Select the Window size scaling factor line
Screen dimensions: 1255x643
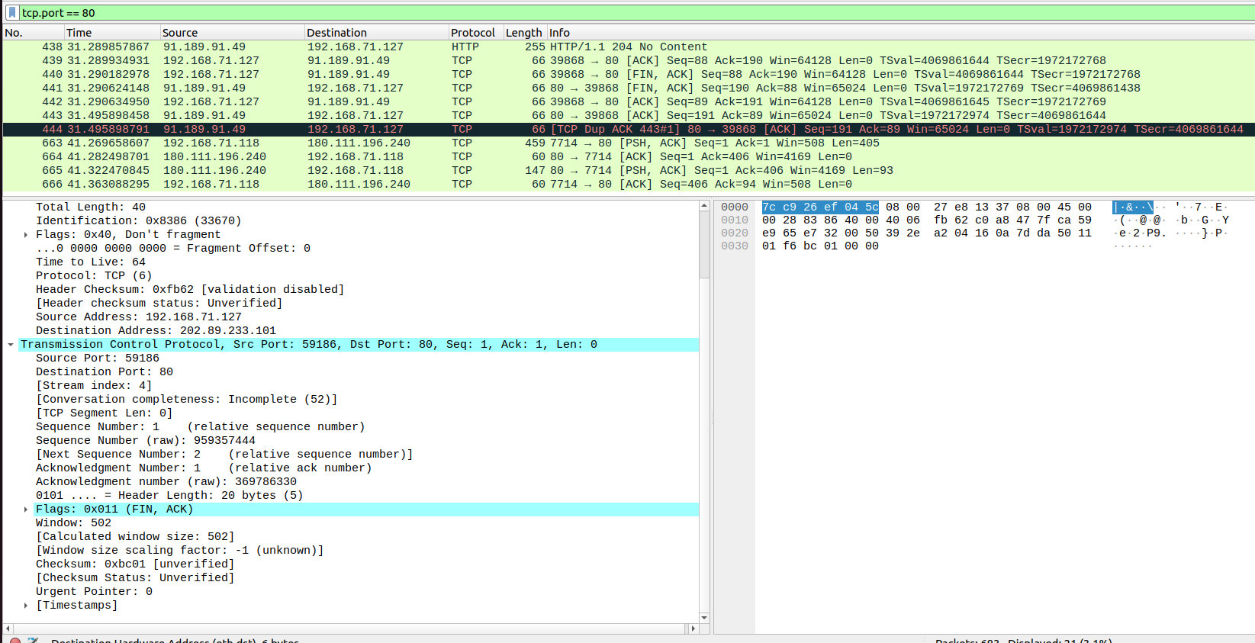(180, 550)
